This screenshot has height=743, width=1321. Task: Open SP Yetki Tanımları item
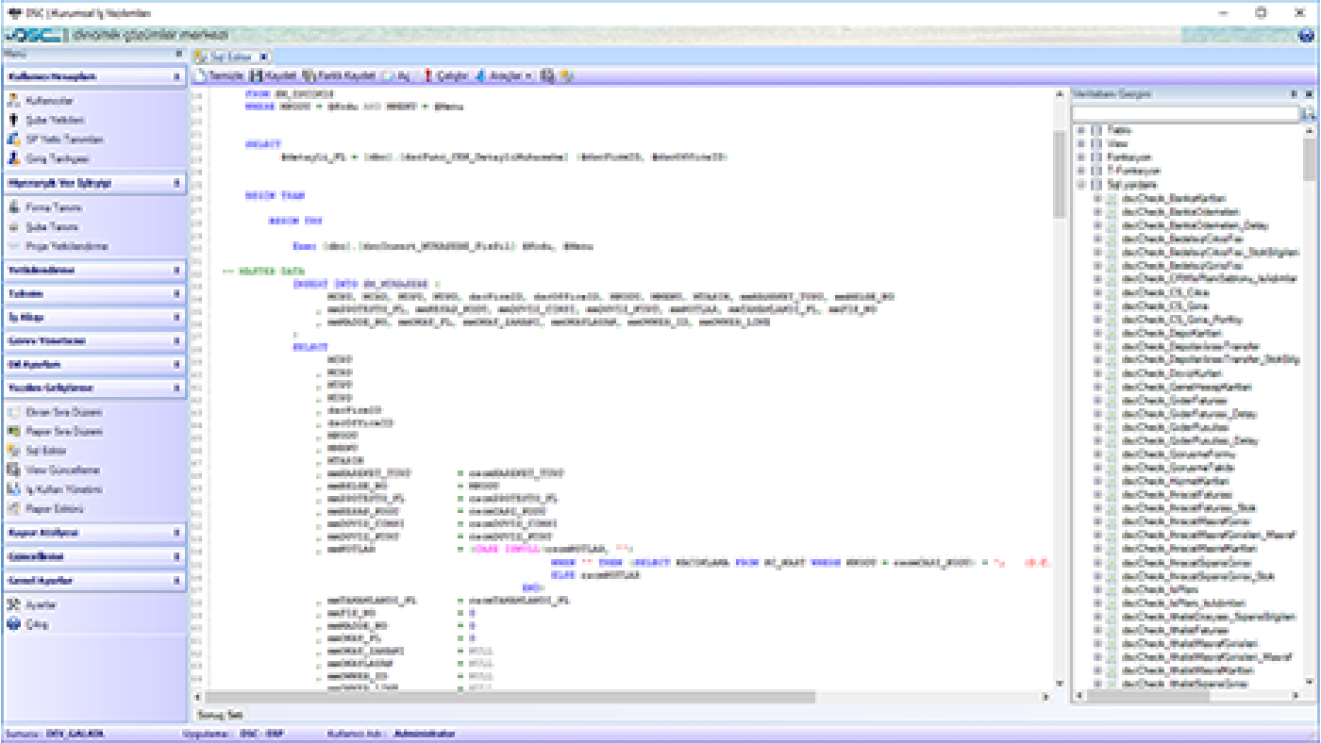55,140
